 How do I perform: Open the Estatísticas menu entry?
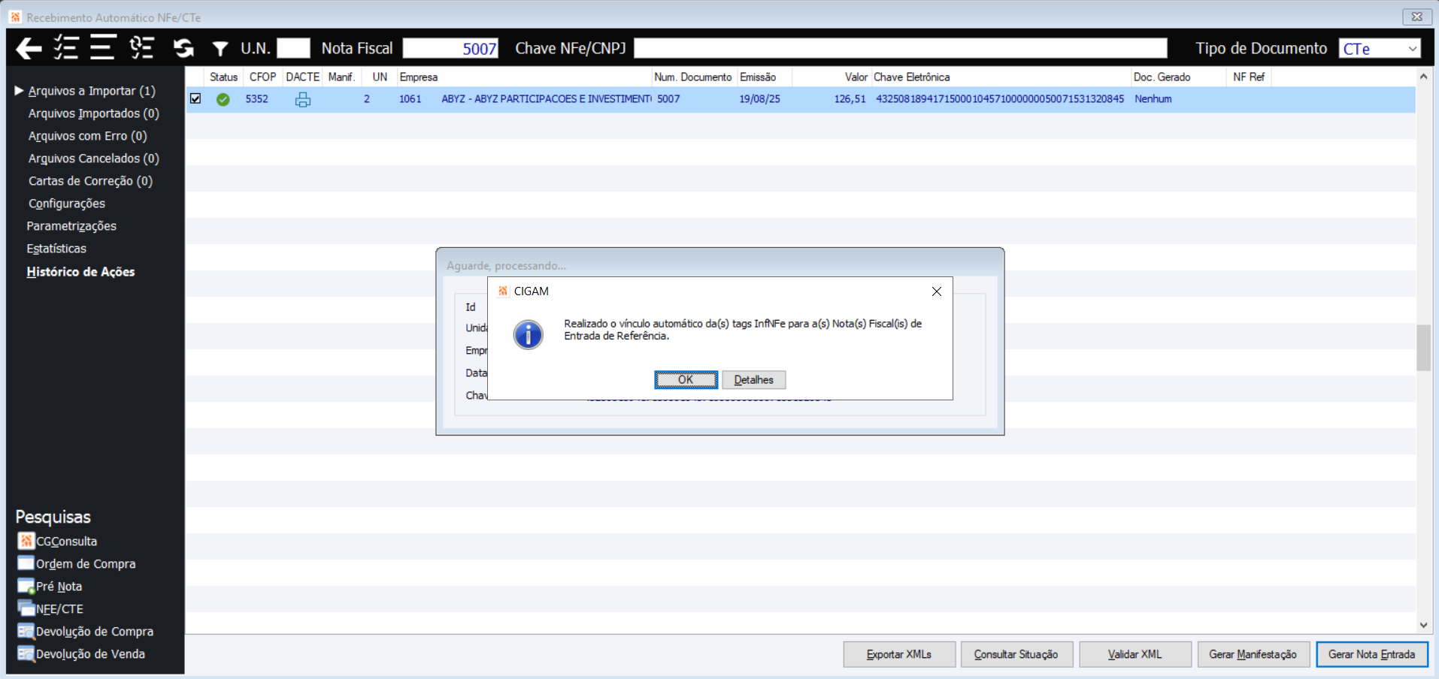pos(56,249)
